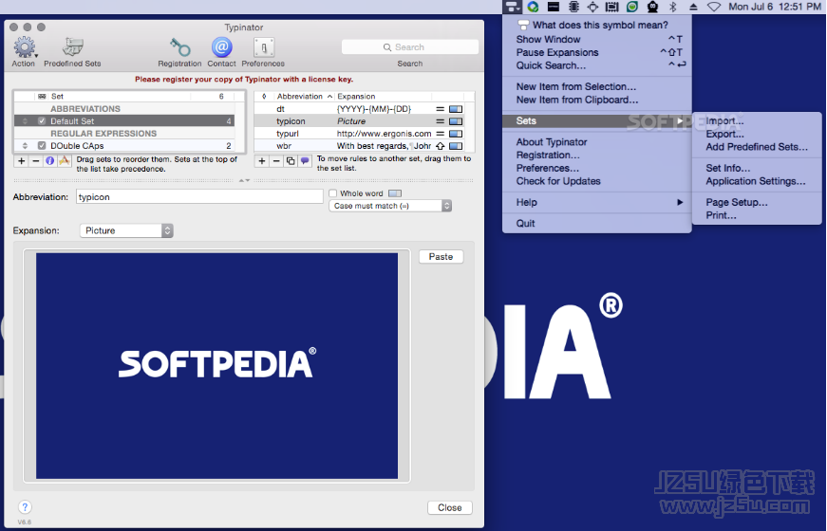
Task: Click the magnifier in the Search field
Action: click(x=387, y=47)
